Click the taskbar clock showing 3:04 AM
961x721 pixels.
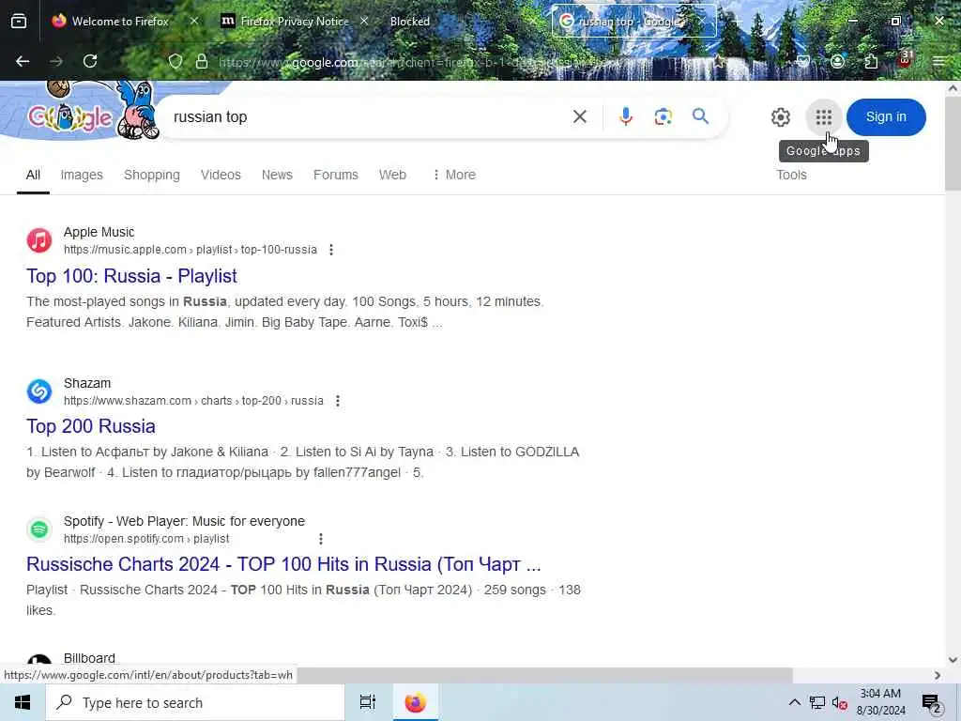coord(880,702)
